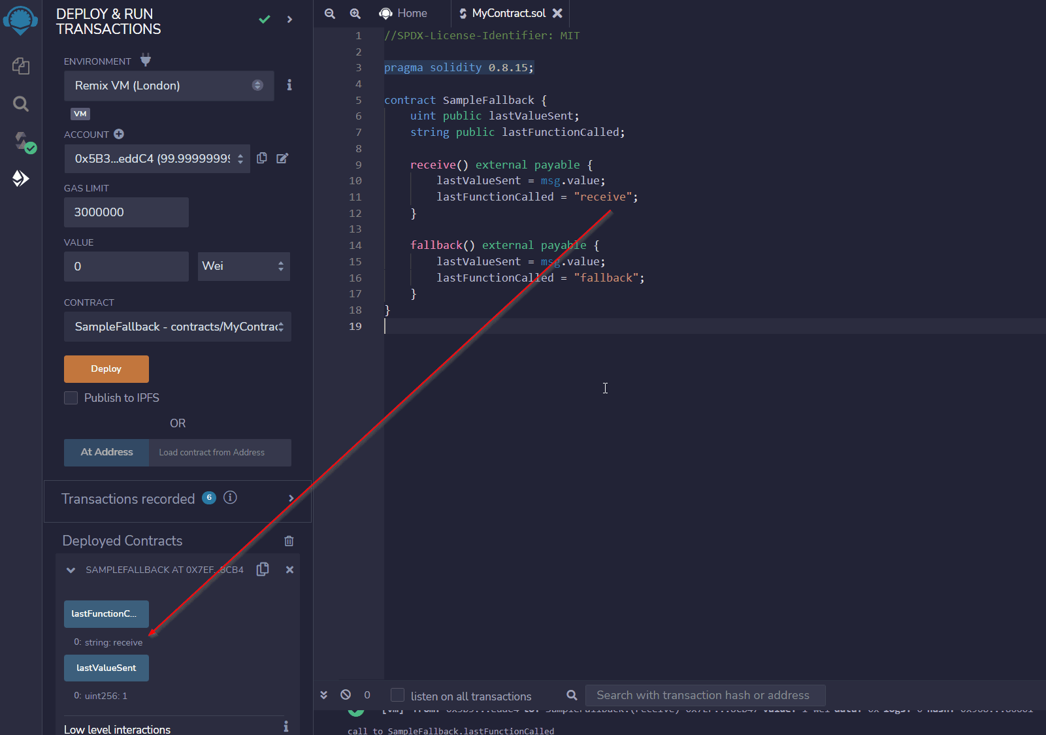Toggle Publish to IPFS checkbox

(71, 398)
